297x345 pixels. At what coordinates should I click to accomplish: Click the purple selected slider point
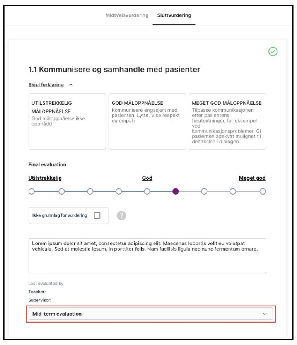click(176, 191)
